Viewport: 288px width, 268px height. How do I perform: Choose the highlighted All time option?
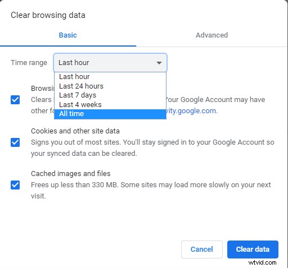(x=110, y=114)
